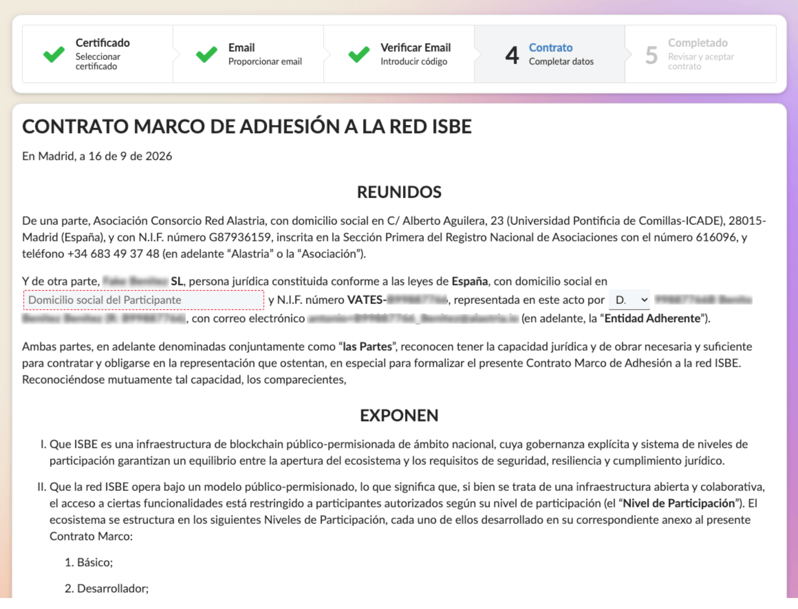Click the REUNIDOS heading
The width and height of the screenshot is (798, 609).
click(x=399, y=192)
